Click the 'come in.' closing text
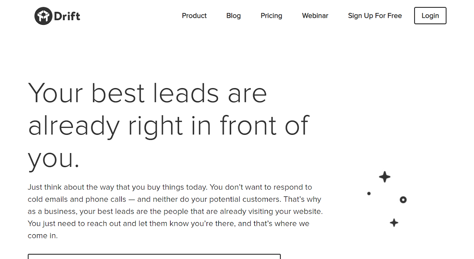Viewport: 474px width, 259px height. 43,236
